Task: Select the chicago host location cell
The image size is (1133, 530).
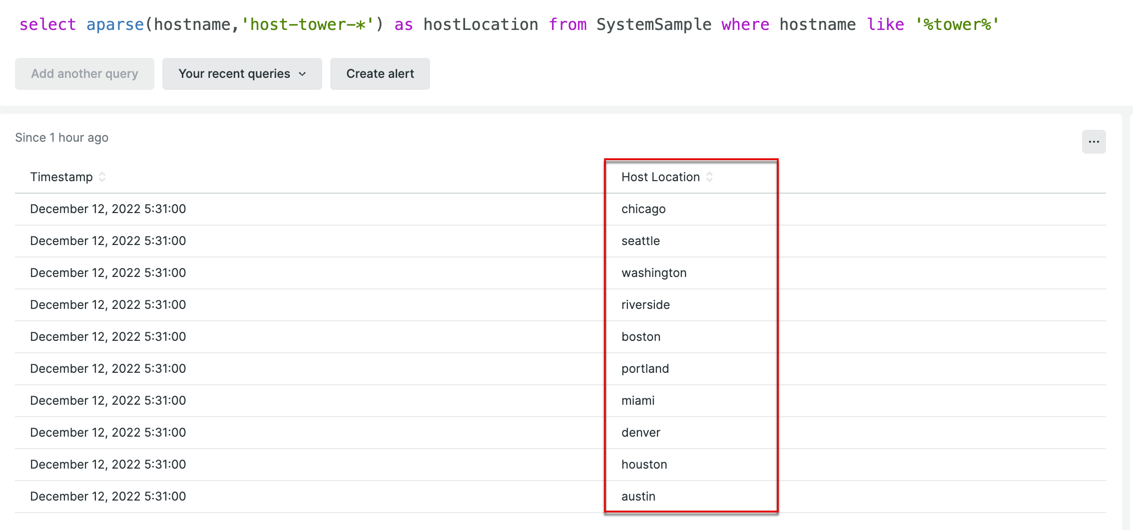Action: pyautogui.click(x=643, y=209)
